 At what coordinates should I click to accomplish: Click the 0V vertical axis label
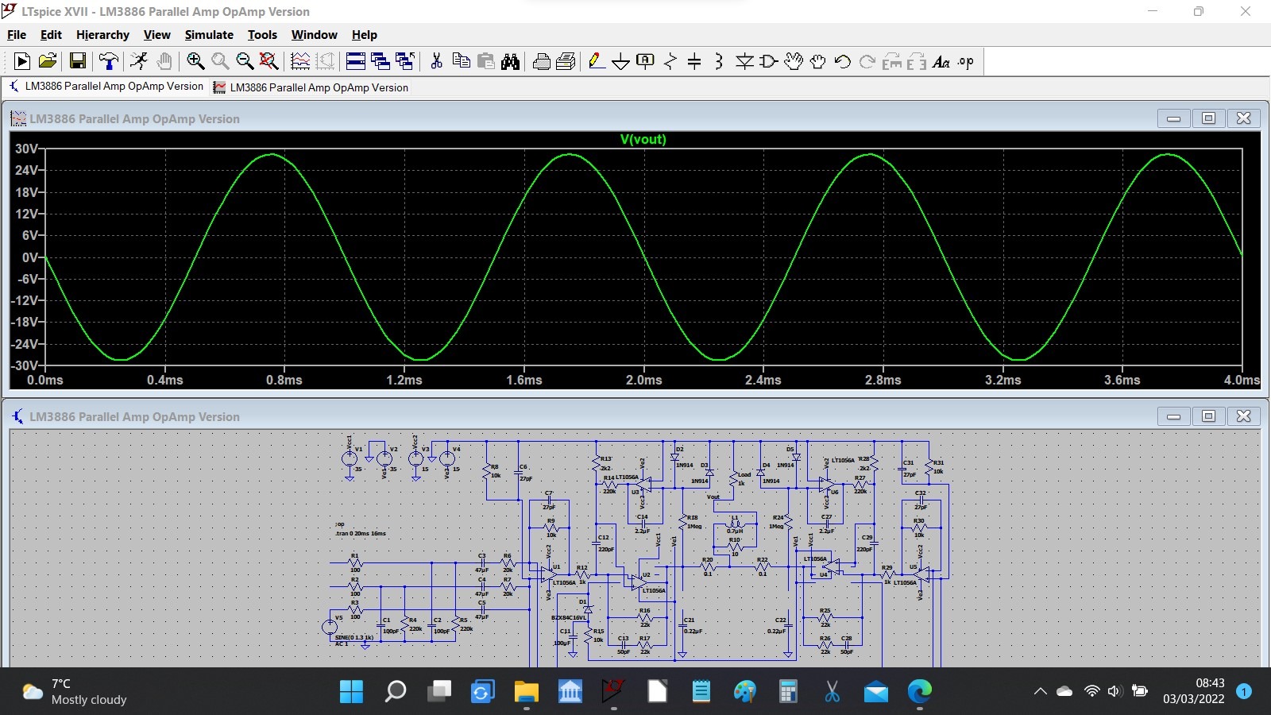pyautogui.click(x=29, y=257)
